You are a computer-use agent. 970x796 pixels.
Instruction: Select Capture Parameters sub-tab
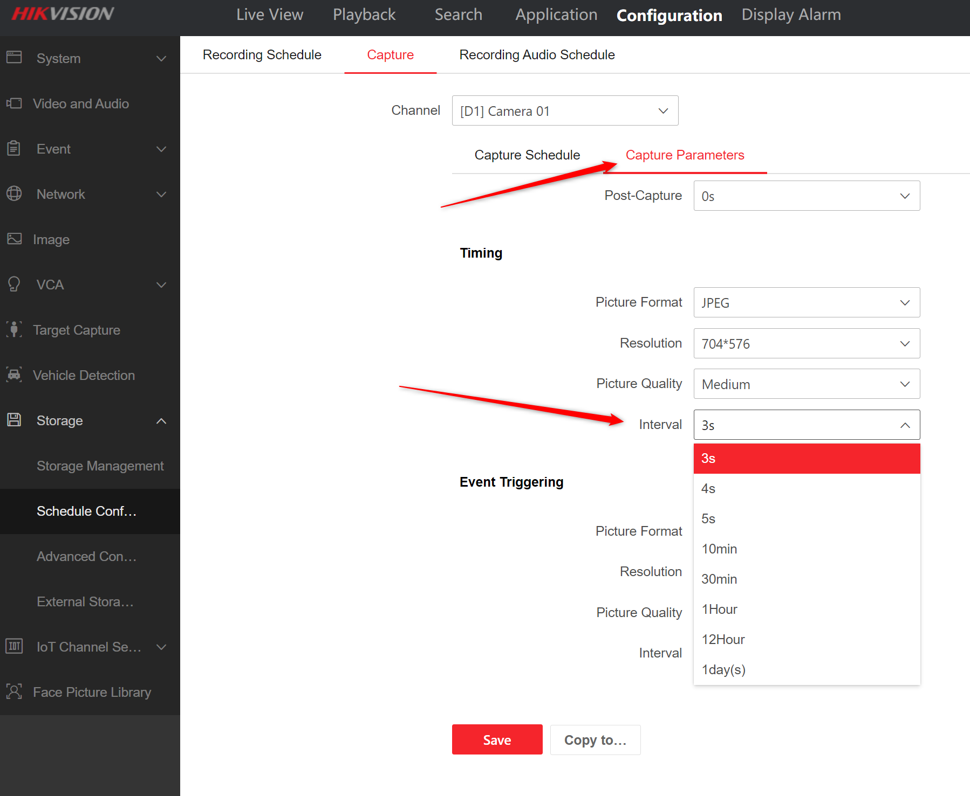pyautogui.click(x=685, y=155)
